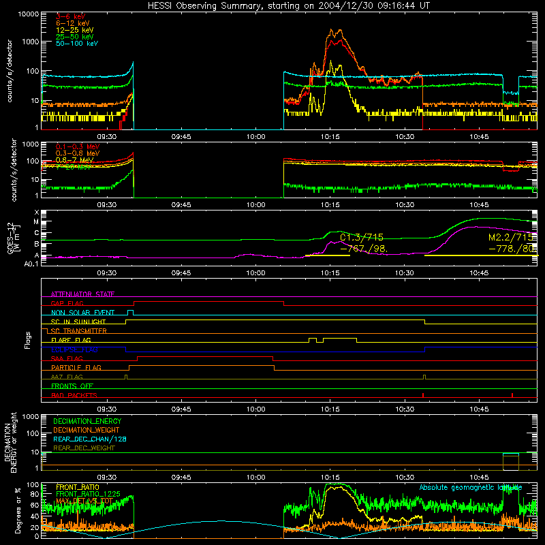Screen dimensions: 545x545
Task: Select the FLARE_FLAG label
Action: pyautogui.click(x=71, y=340)
